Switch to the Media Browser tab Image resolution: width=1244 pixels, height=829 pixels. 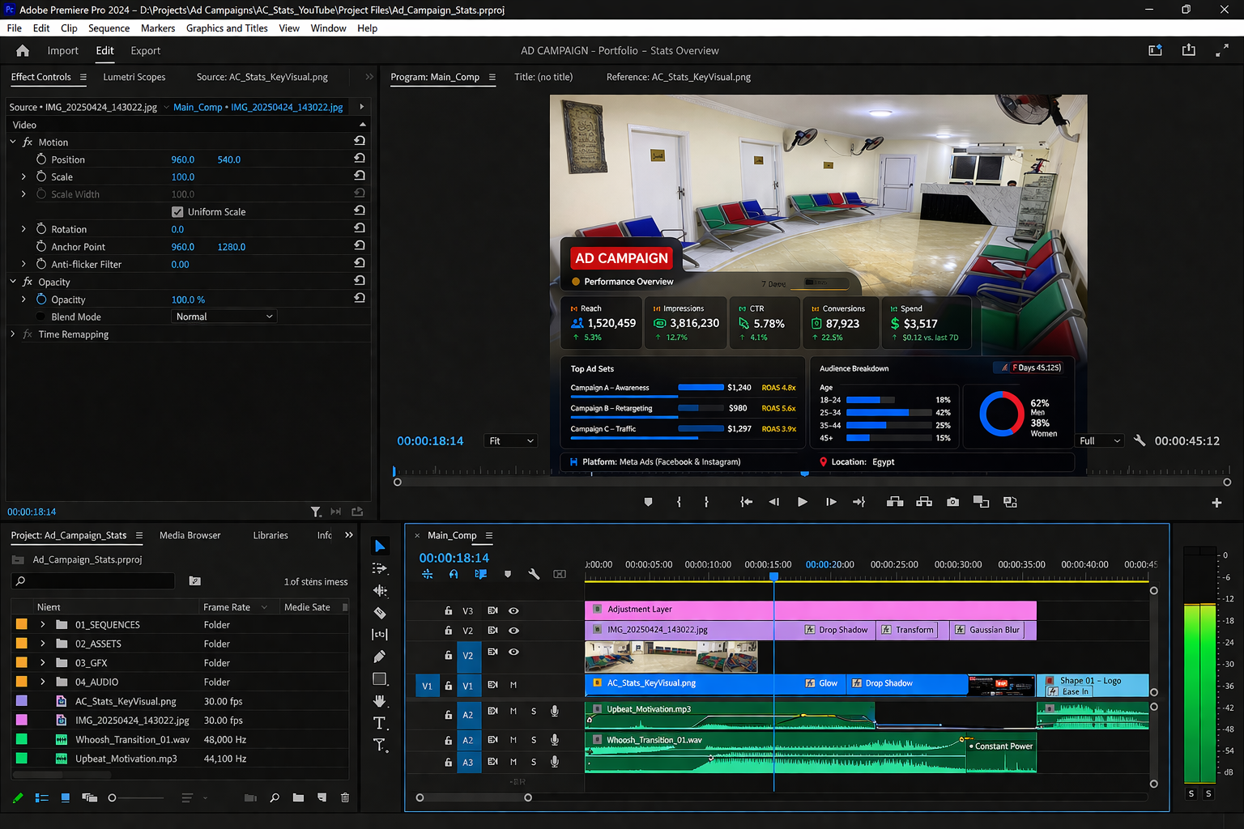pyautogui.click(x=190, y=535)
